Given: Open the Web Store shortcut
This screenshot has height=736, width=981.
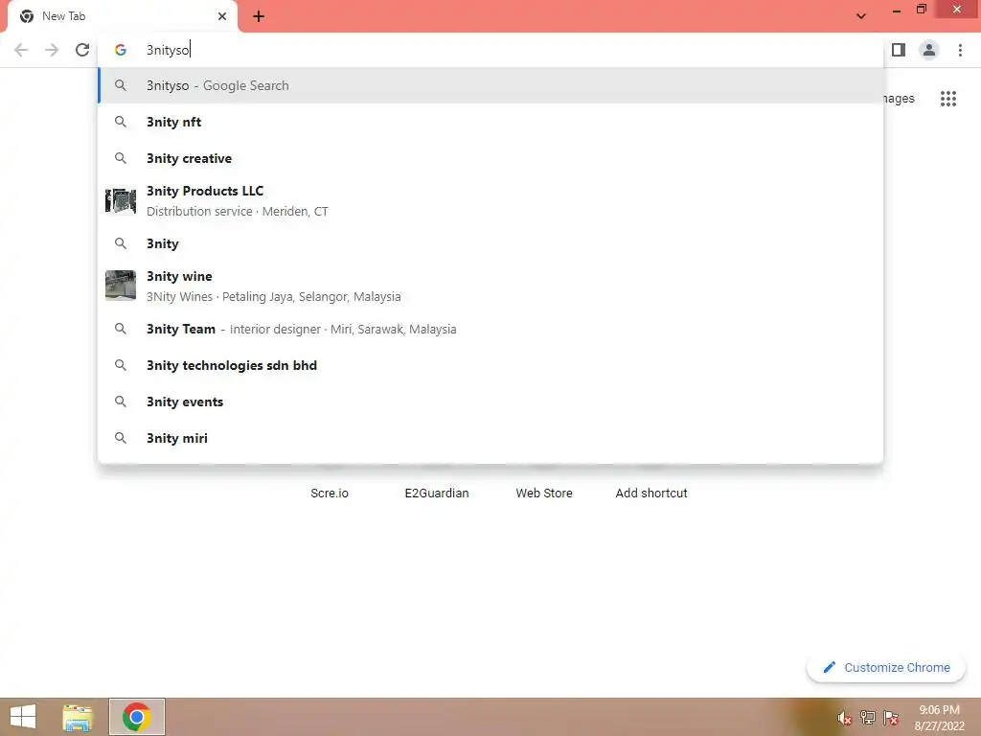Looking at the screenshot, I should pyautogui.click(x=544, y=494).
